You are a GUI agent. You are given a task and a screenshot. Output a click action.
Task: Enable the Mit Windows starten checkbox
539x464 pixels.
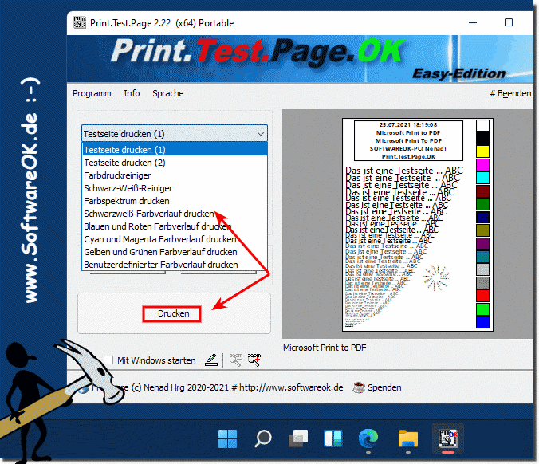(x=108, y=360)
